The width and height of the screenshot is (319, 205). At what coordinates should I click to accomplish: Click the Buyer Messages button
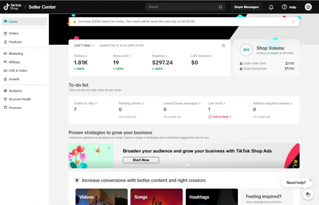[x=246, y=7]
